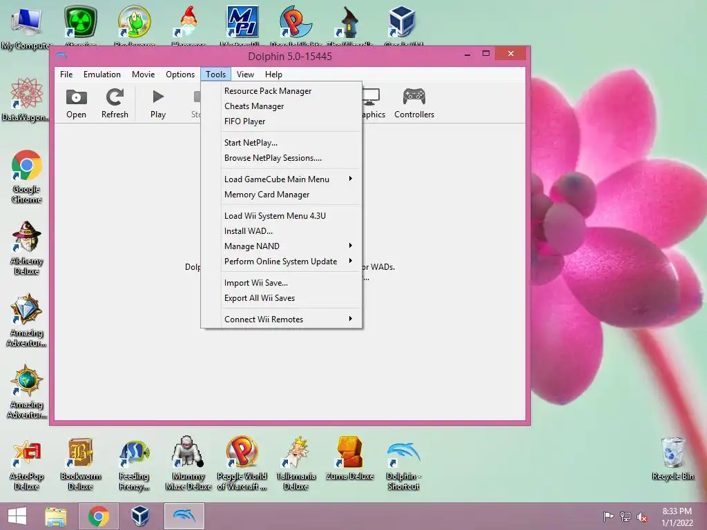707x530 pixels.
Task: Open the Controllers settings icon
Action: 414,104
